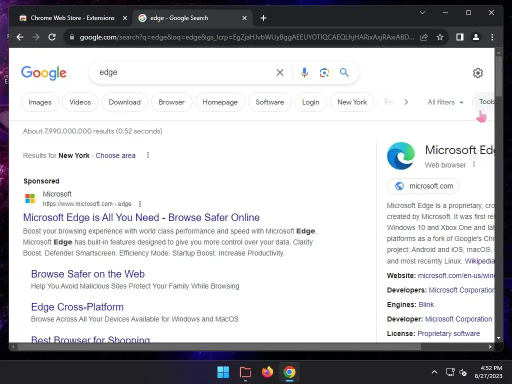This screenshot has width=512, height=384.
Task: Open Browse Safer on the Web link
Action: (88, 274)
